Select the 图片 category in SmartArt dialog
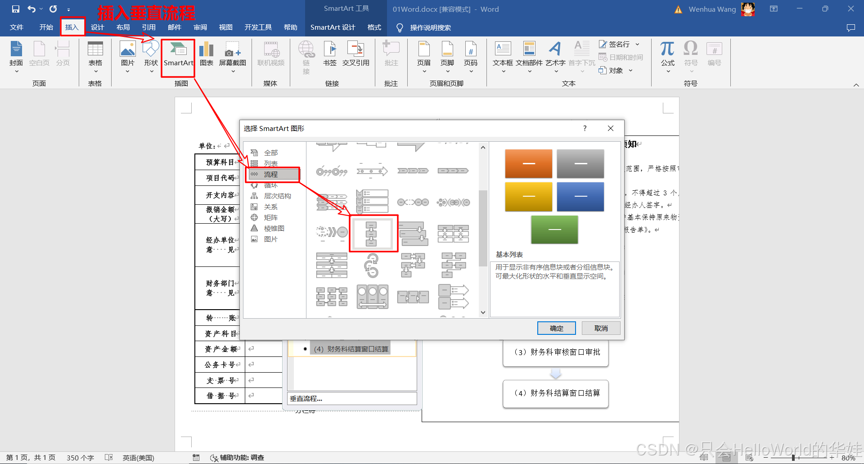Viewport: 864px width, 464px height. click(x=270, y=239)
